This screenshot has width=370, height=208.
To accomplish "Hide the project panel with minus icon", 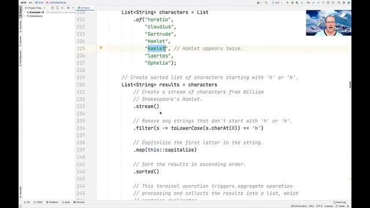I will pyautogui.click(x=73, y=8).
